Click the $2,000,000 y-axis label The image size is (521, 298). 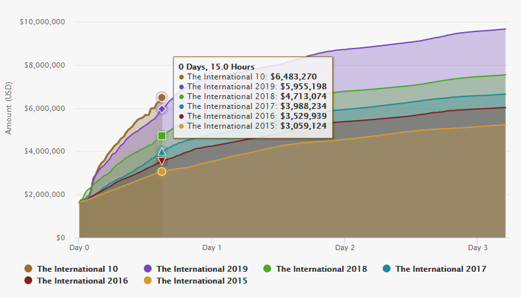(45, 194)
